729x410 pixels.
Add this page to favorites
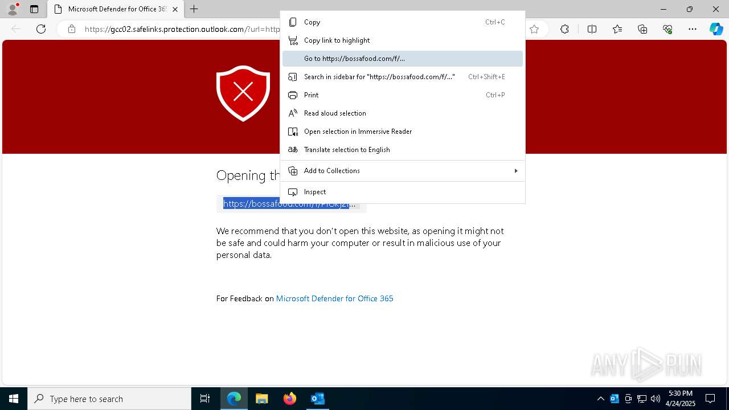click(x=534, y=29)
